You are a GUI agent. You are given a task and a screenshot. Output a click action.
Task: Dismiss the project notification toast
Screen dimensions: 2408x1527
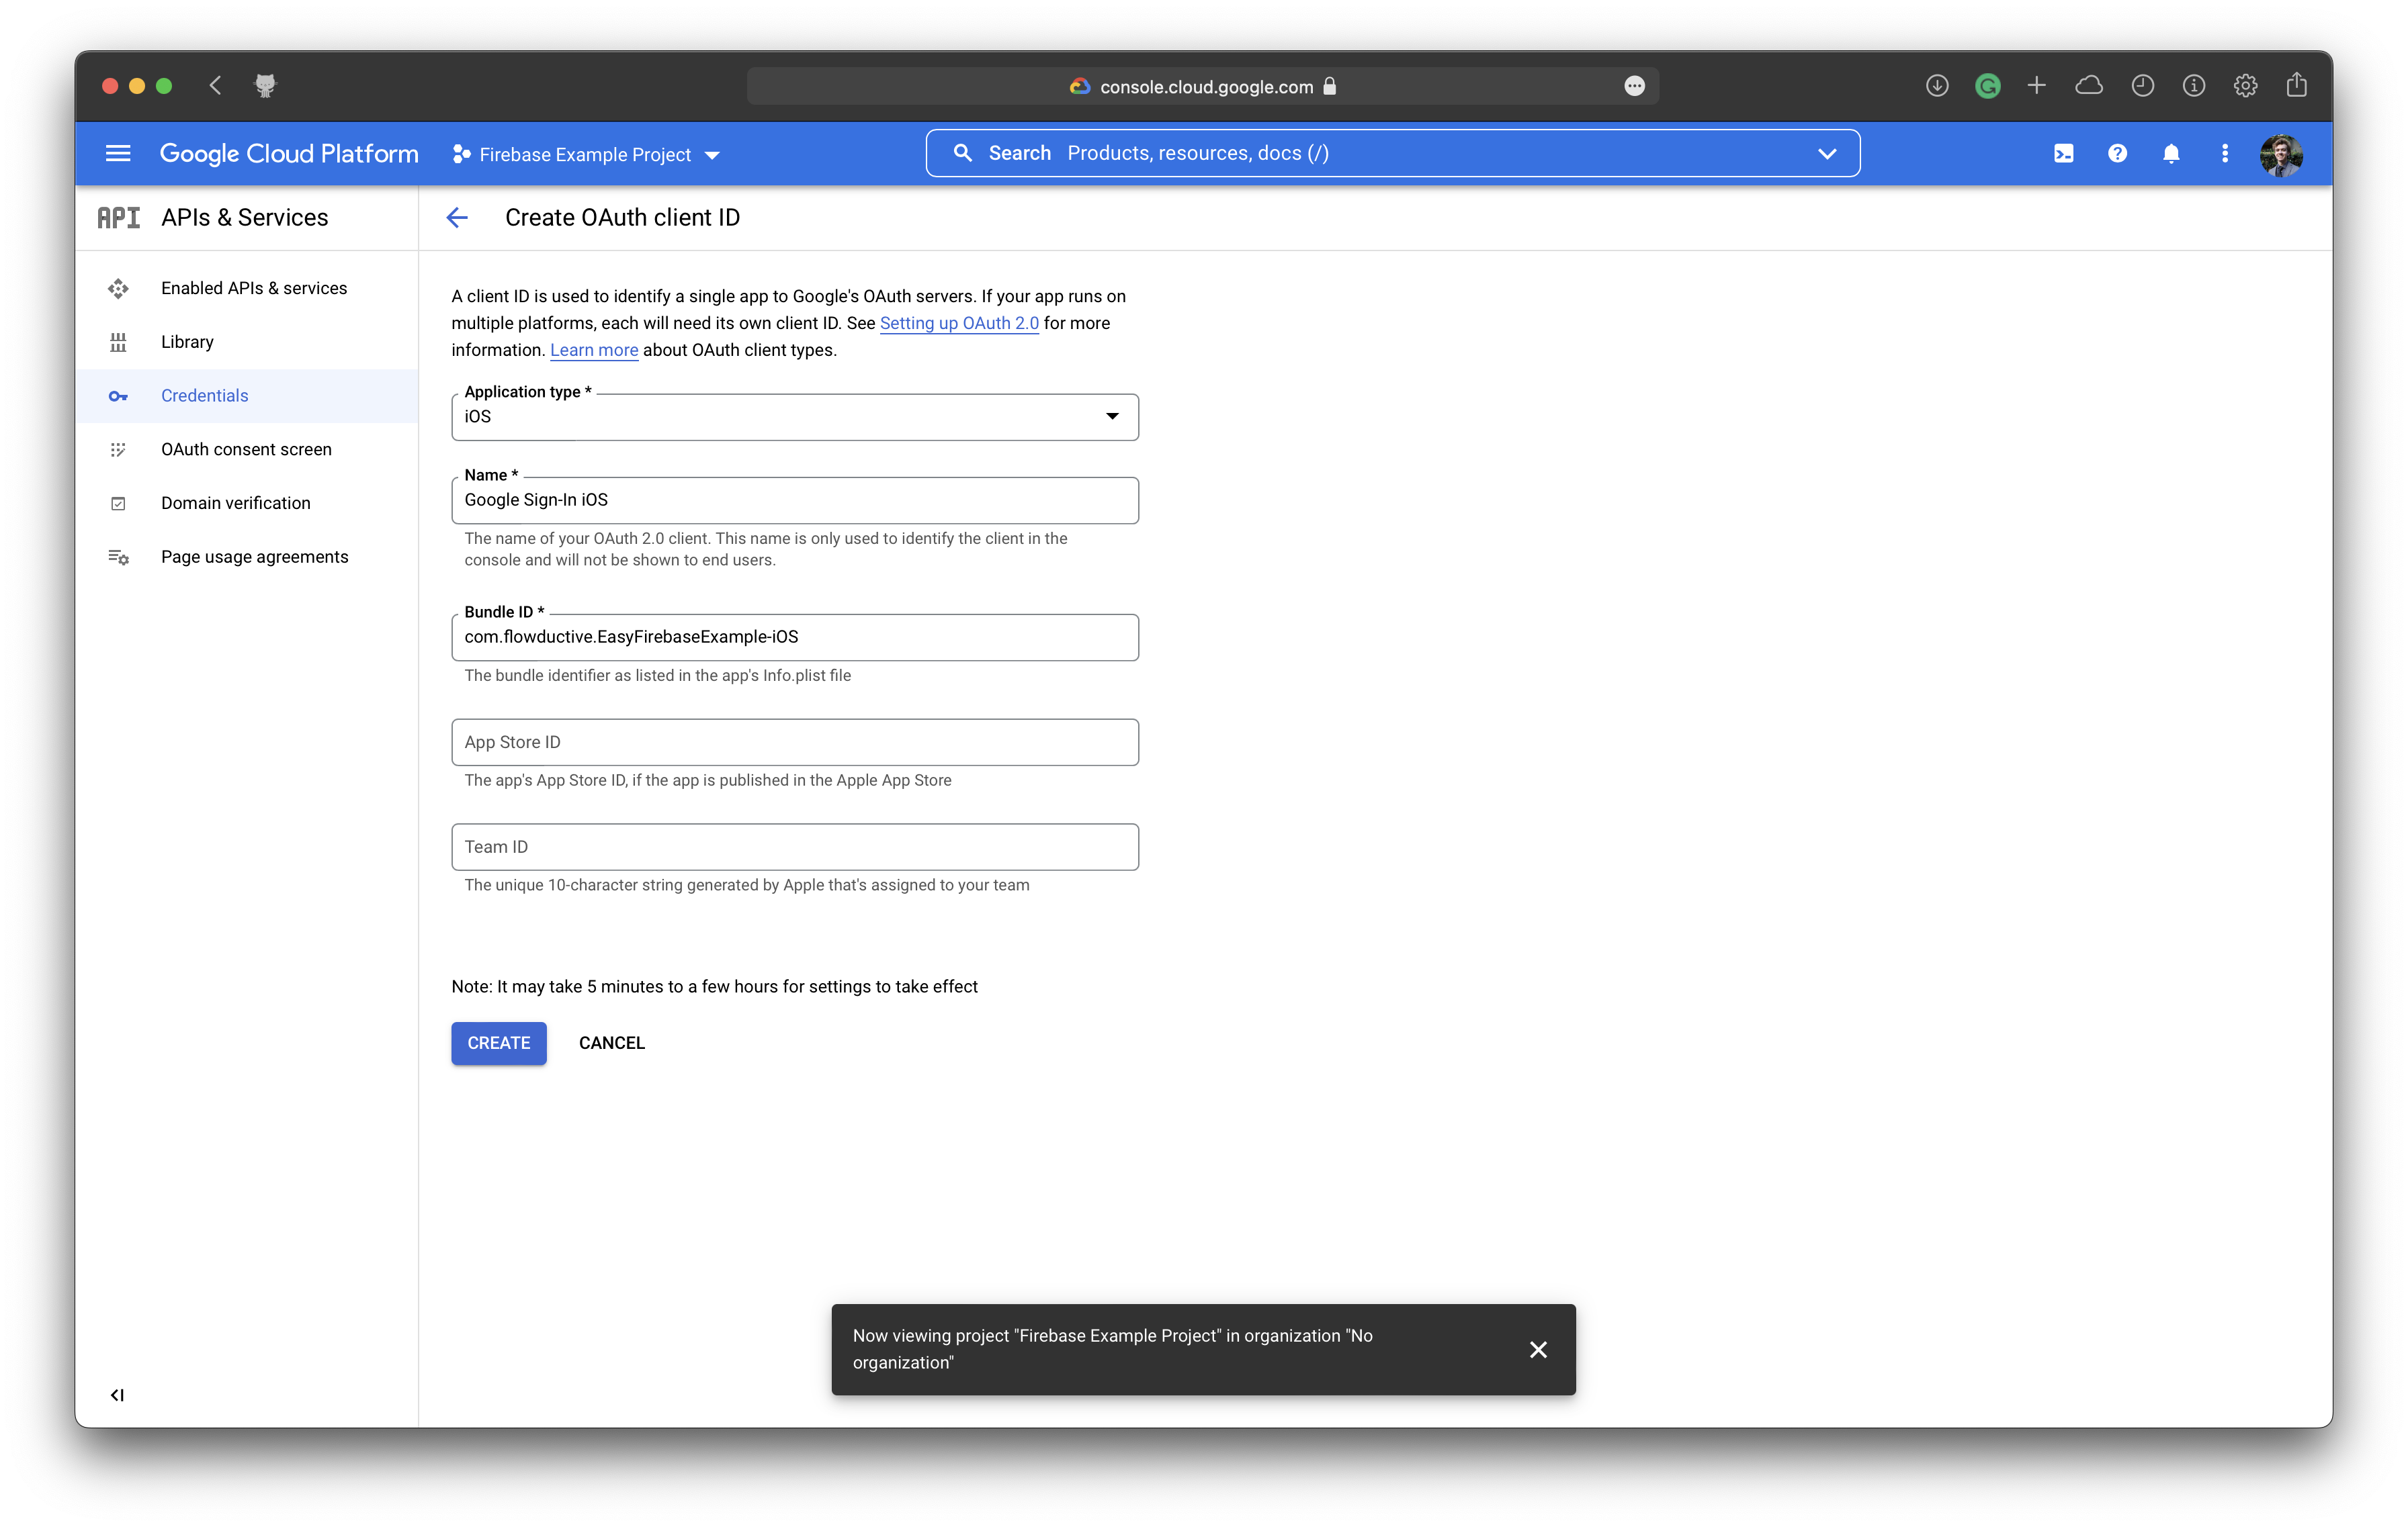pos(1538,1350)
